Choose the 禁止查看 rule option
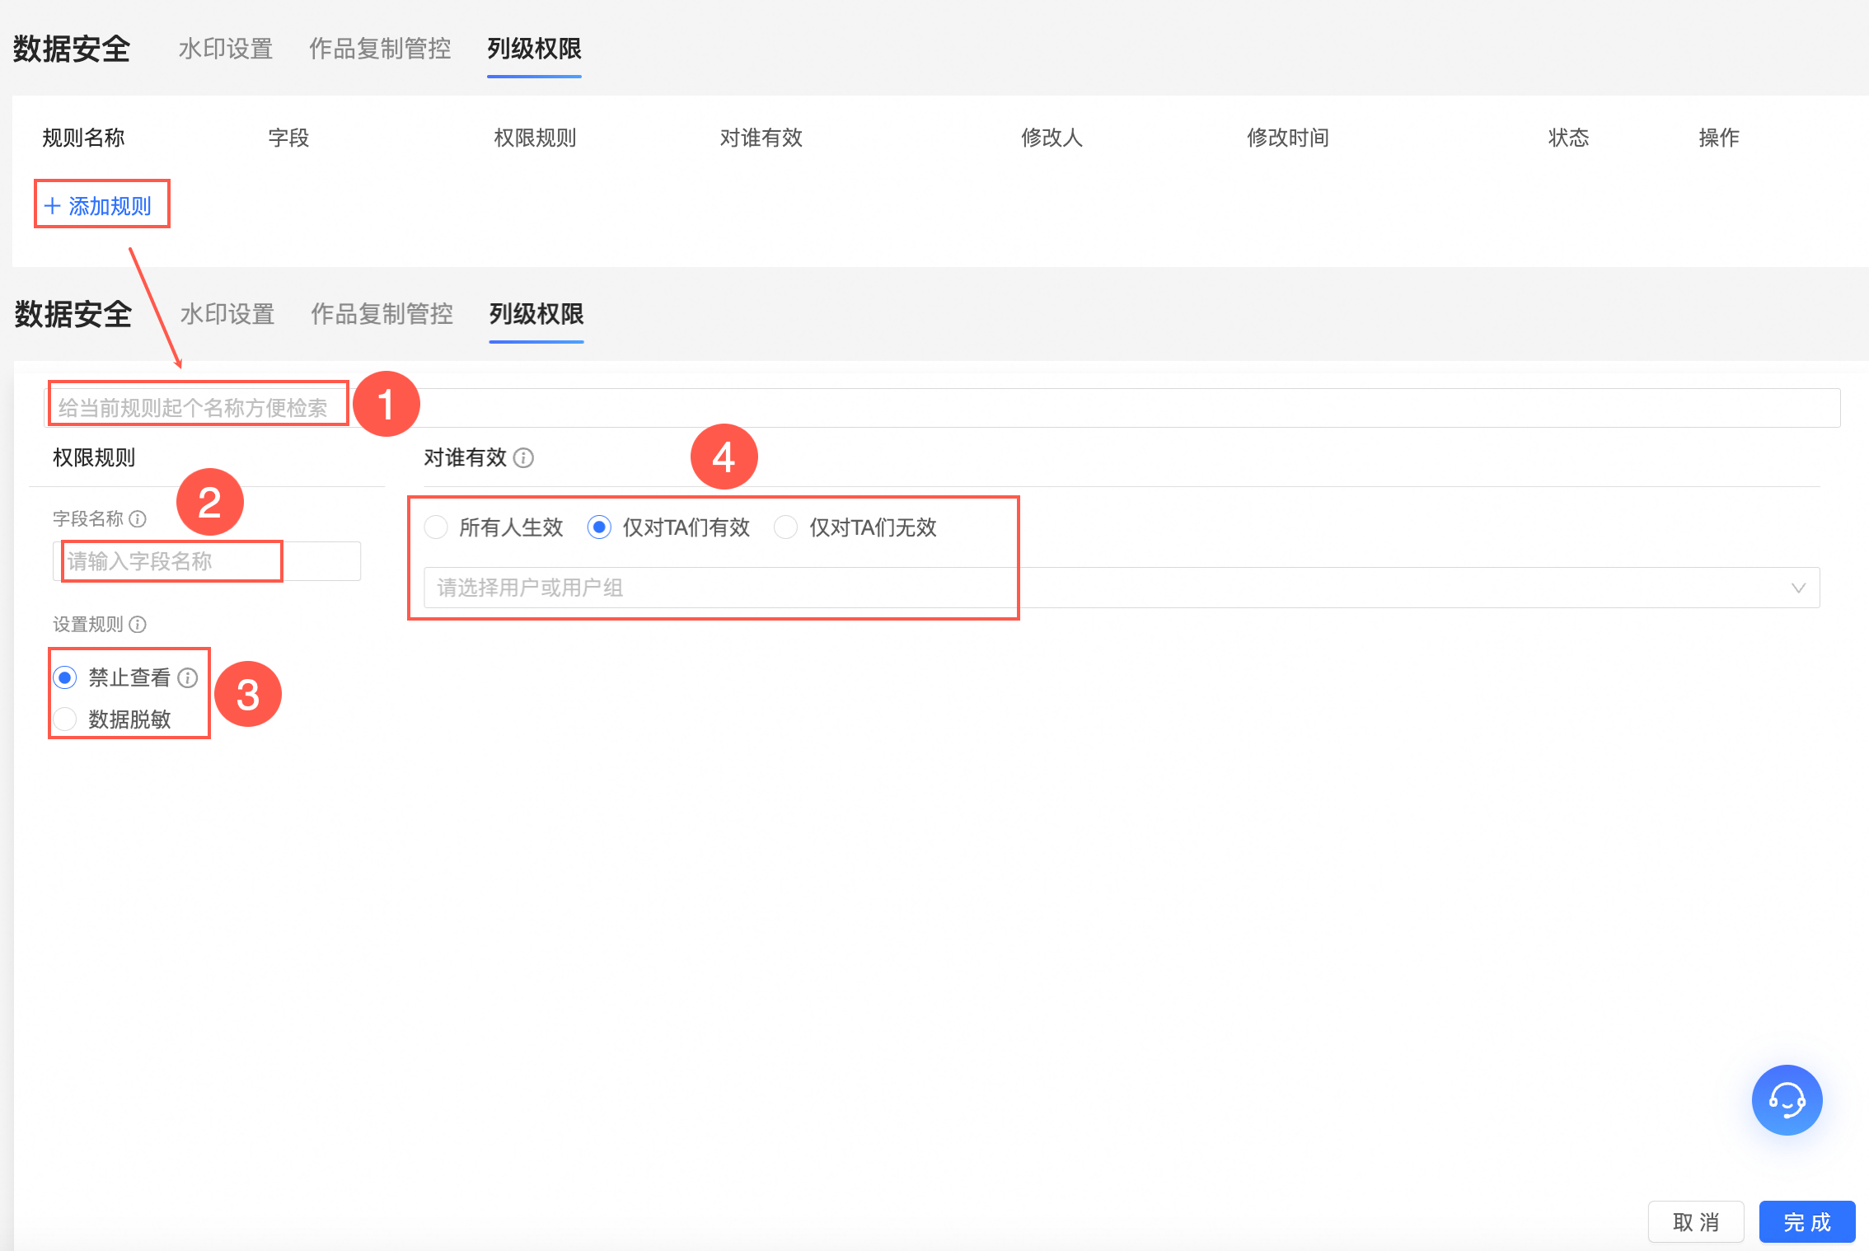1869x1251 pixels. 65,677
